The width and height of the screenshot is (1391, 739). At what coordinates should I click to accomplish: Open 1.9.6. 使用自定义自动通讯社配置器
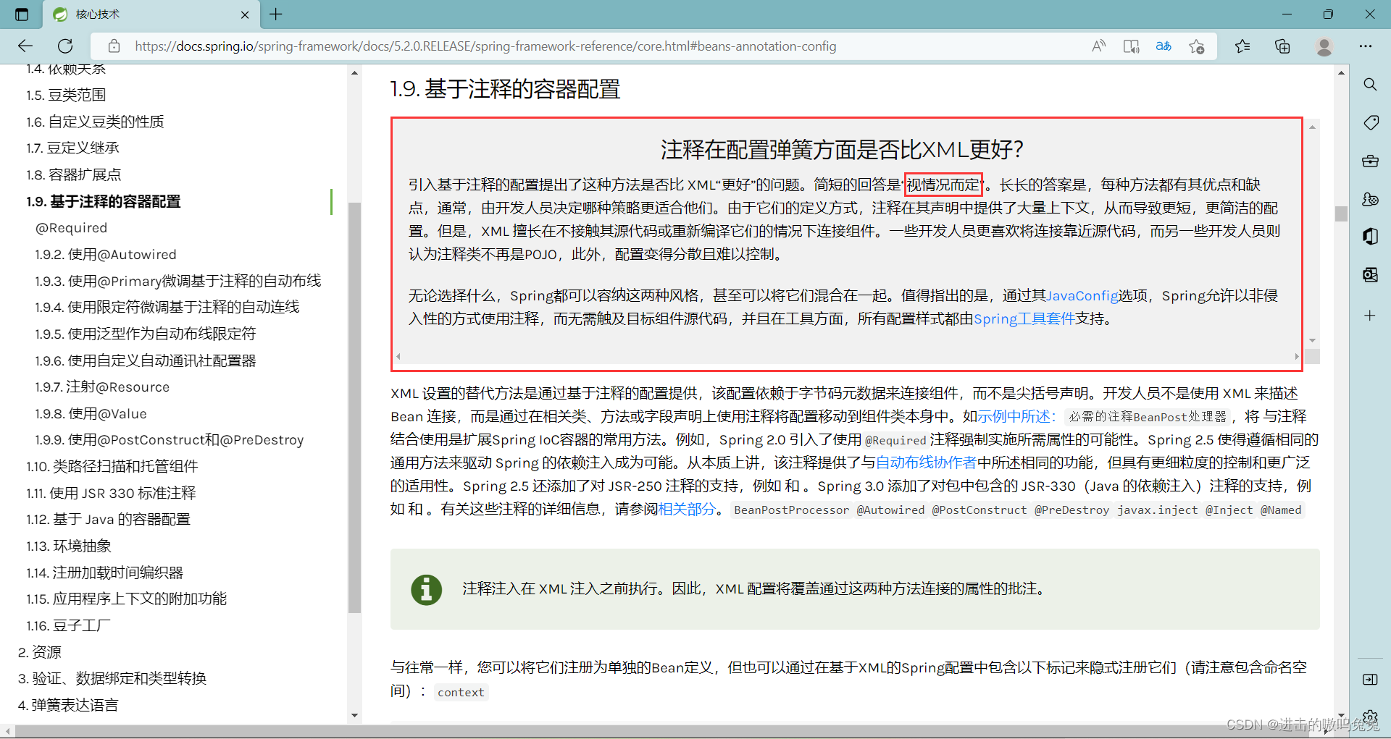pyautogui.click(x=146, y=360)
